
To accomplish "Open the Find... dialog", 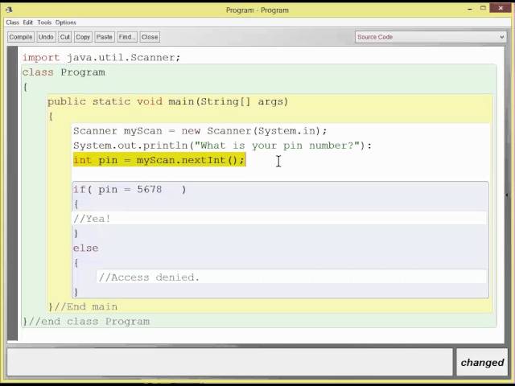I will 127,37.
